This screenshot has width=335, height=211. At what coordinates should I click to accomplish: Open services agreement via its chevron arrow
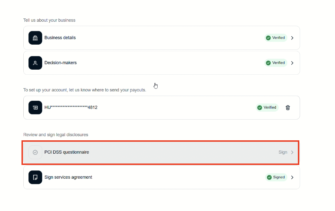point(292,177)
